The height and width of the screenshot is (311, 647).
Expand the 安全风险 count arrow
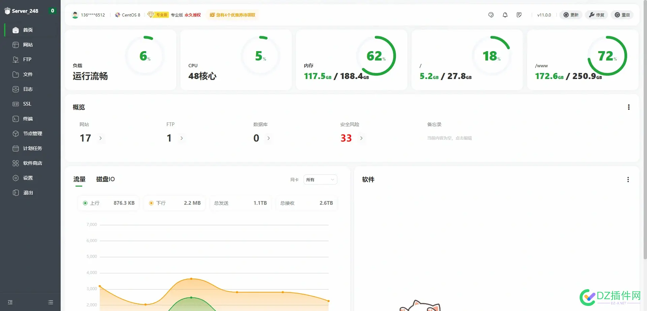pos(361,138)
